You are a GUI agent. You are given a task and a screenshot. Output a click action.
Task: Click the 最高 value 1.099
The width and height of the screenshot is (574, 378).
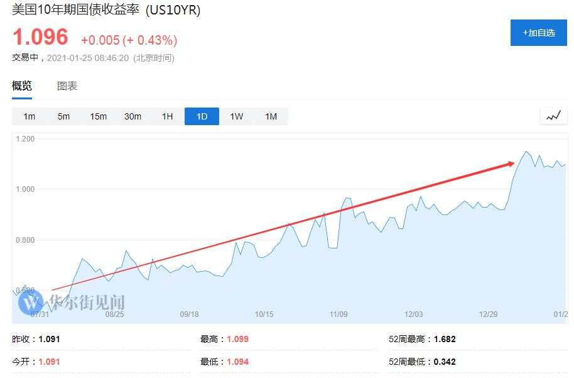click(237, 339)
